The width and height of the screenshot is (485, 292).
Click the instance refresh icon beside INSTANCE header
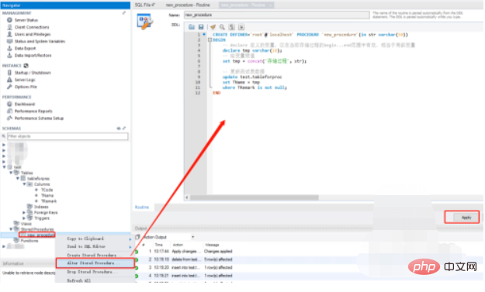coord(26,66)
